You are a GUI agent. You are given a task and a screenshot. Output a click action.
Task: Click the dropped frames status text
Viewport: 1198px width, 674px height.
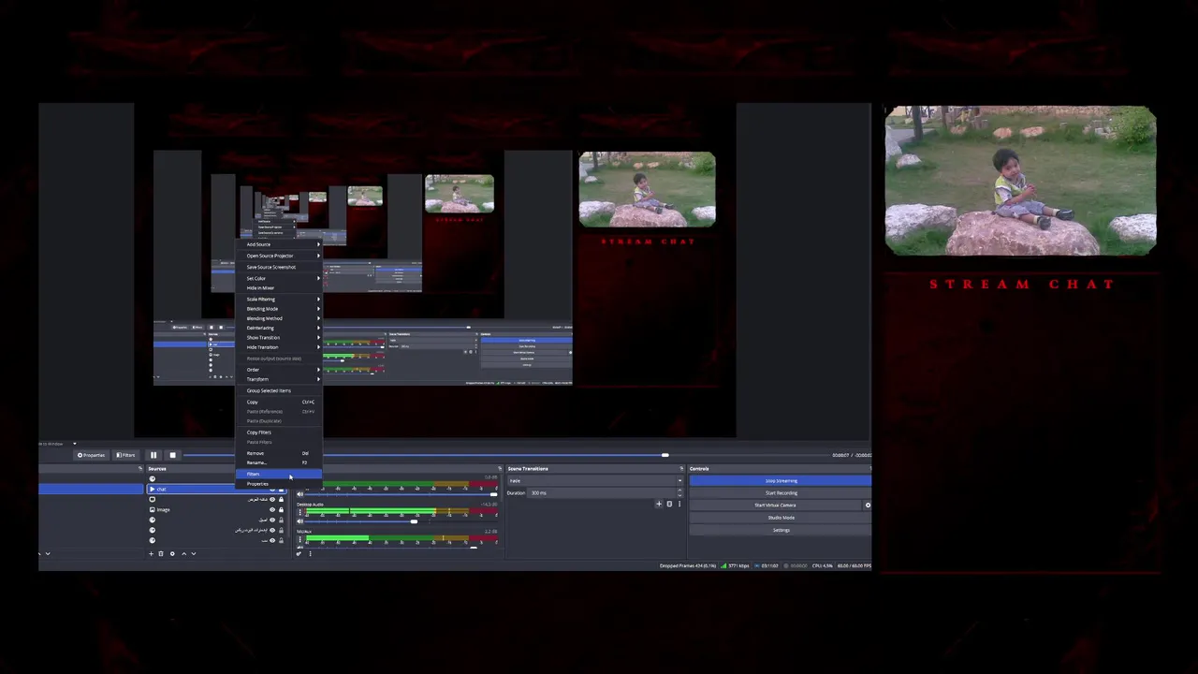coord(688,565)
